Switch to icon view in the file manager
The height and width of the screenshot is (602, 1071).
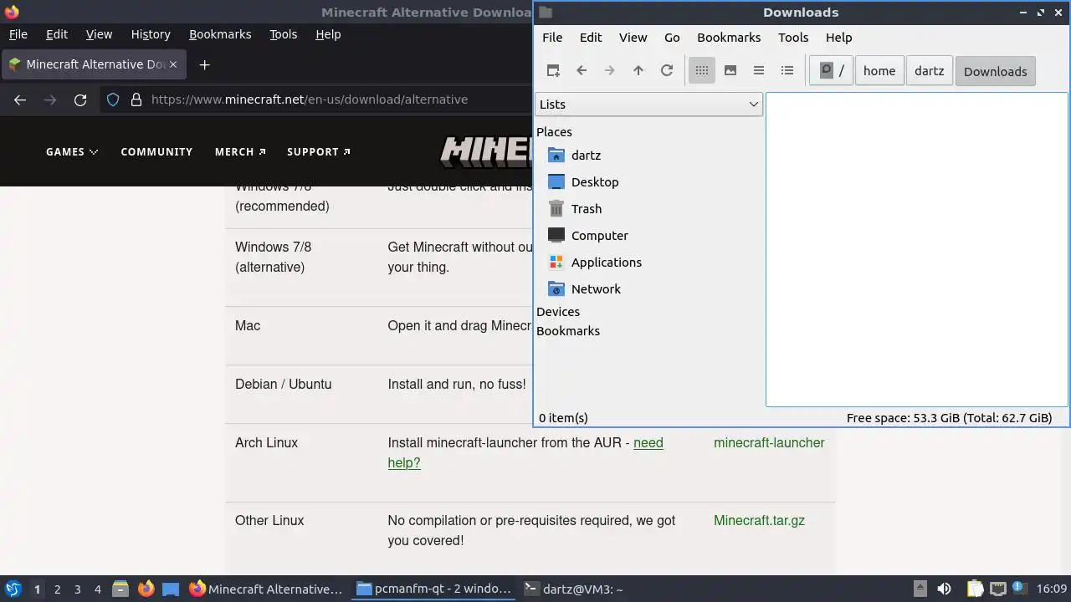(x=702, y=71)
